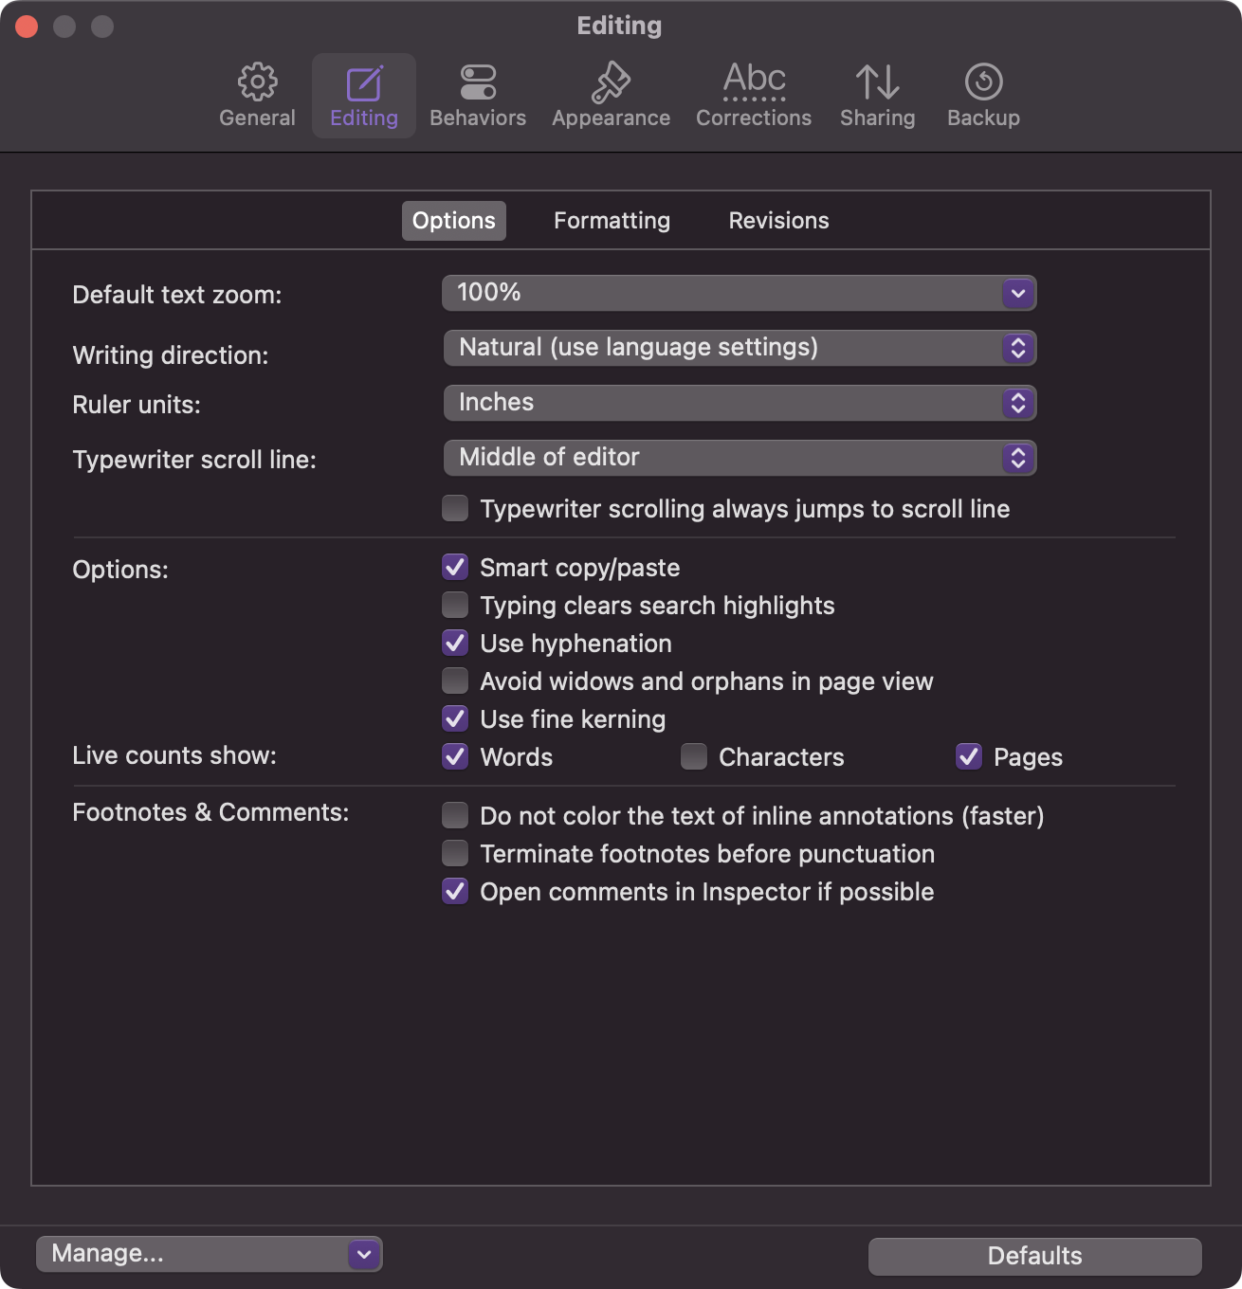Screen dimensions: 1242x1289
Task: Click the Defaults button
Action: pyautogui.click(x=1034, y=1256)
